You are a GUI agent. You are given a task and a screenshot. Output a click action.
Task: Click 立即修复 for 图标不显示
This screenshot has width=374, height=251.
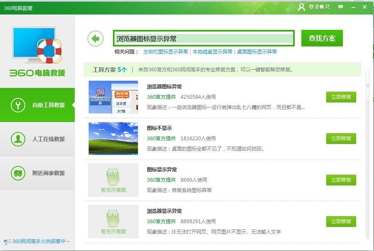tap(341, 139)
